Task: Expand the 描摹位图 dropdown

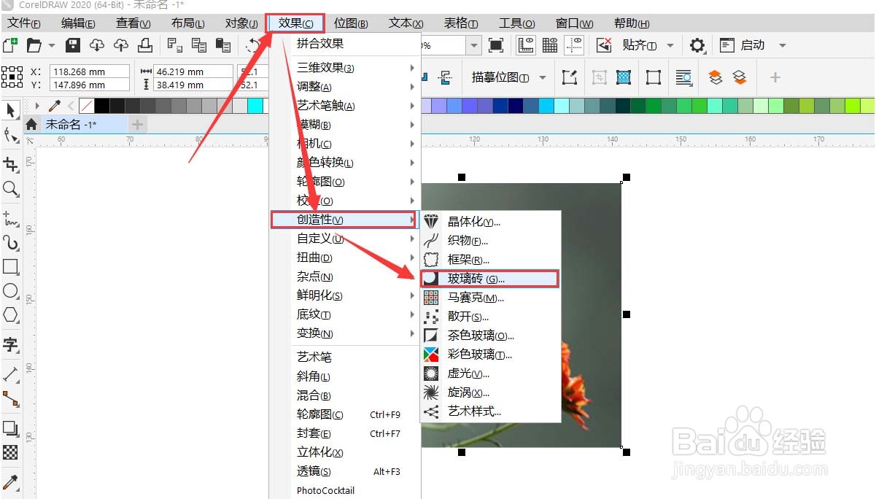Action: coord(543,77)
